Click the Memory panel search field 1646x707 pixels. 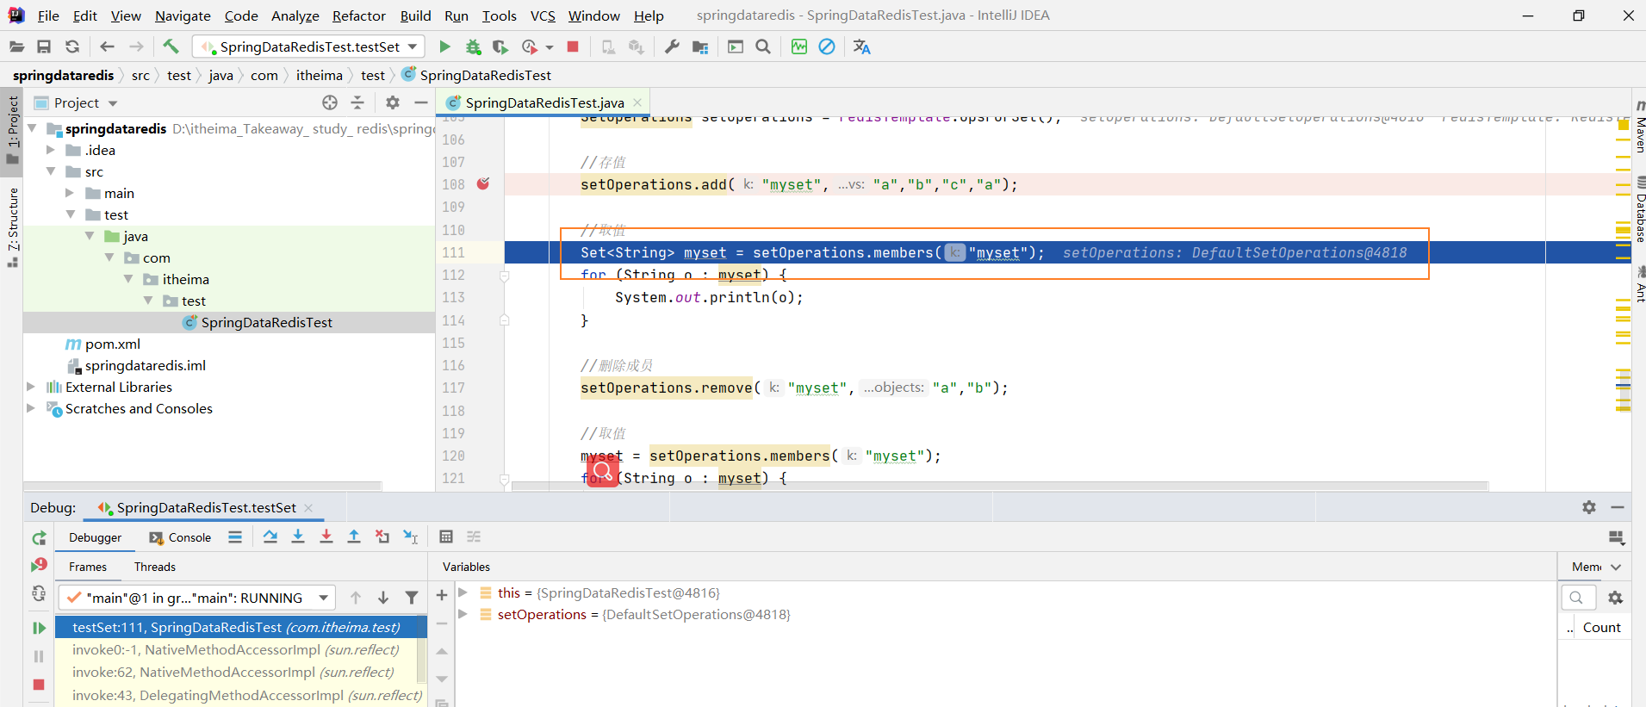1578,597
